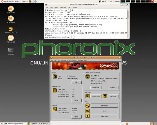Screen dimensions: 157x125
Task: Click the terminal command prompt line
Action: click(x=59, y=37)
